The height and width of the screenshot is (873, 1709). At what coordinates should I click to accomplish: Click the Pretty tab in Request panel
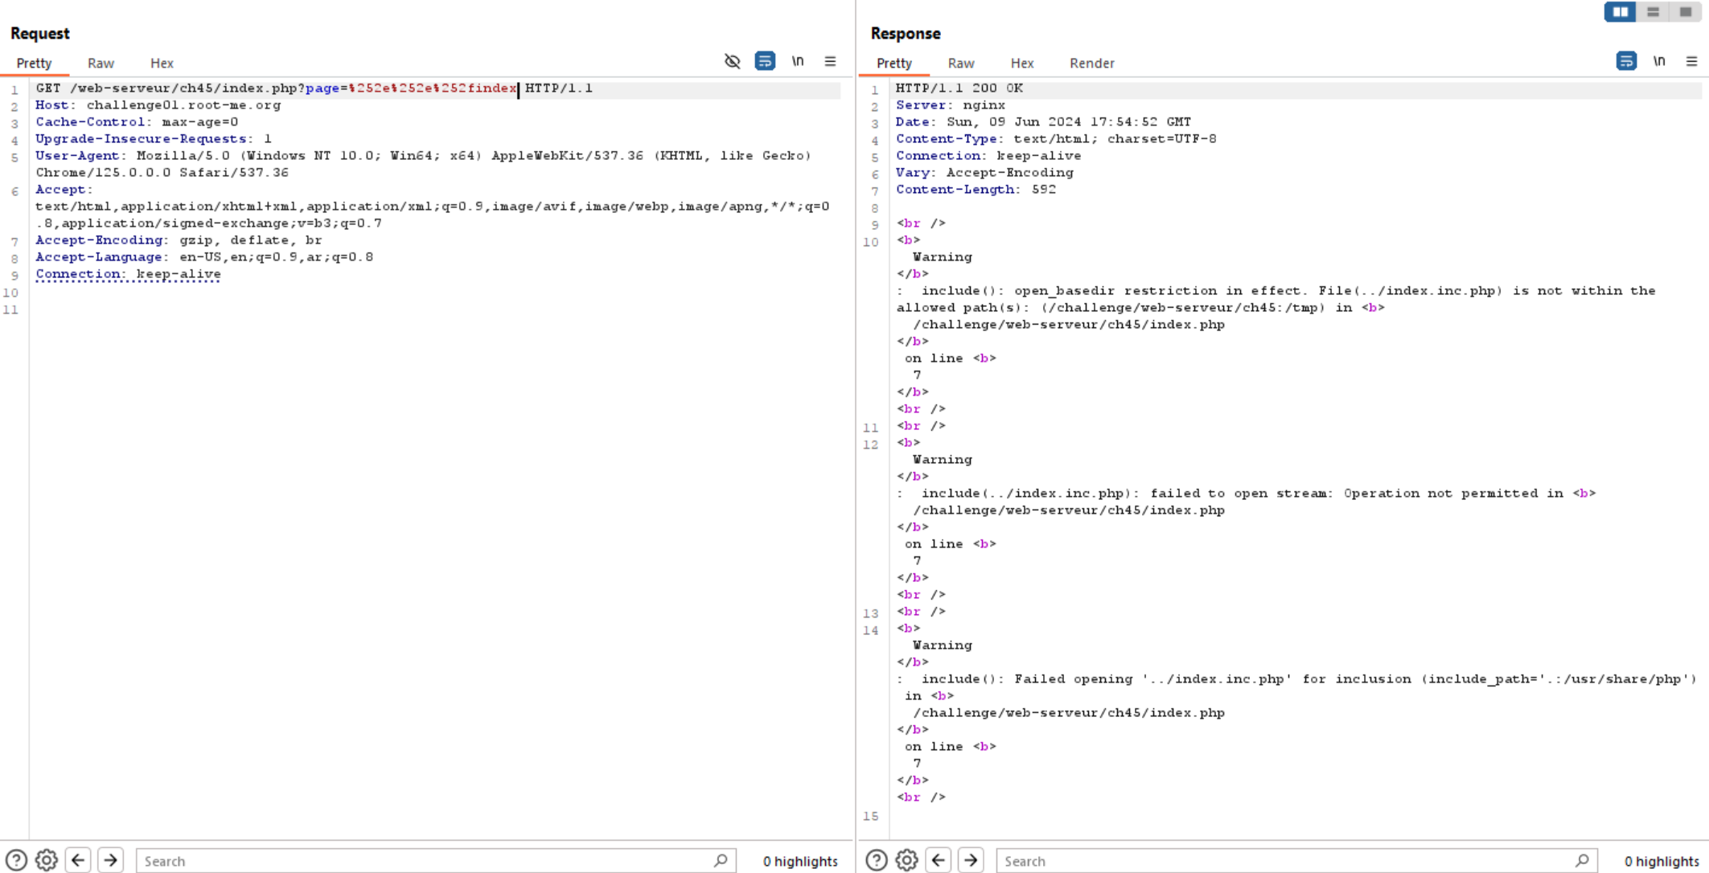point(34,63)
